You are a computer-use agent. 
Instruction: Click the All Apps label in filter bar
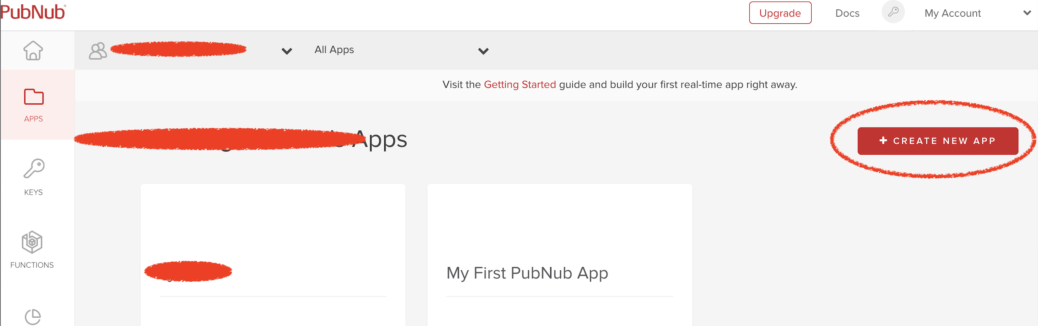pos(334,49)
